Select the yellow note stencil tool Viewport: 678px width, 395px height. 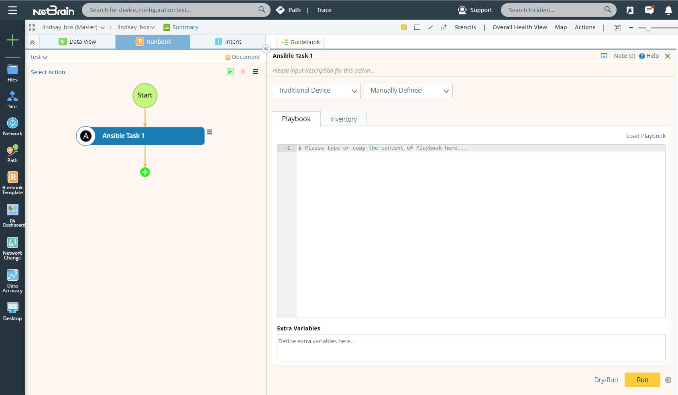(x=404, y=27)
